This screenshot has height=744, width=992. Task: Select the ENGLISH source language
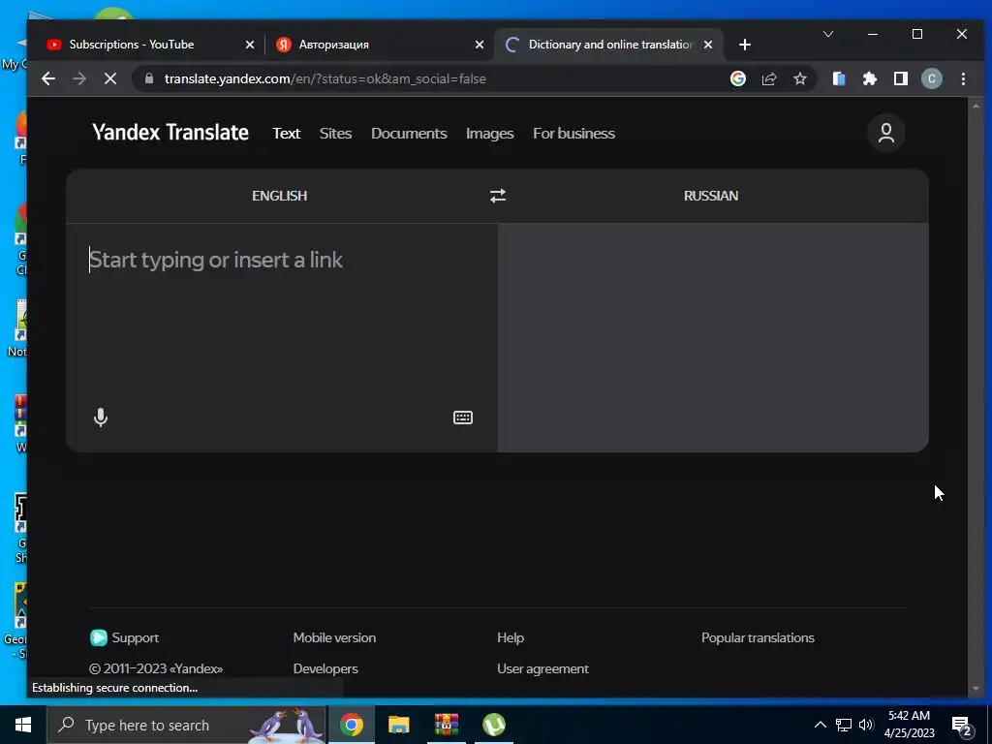coord(280,196)
